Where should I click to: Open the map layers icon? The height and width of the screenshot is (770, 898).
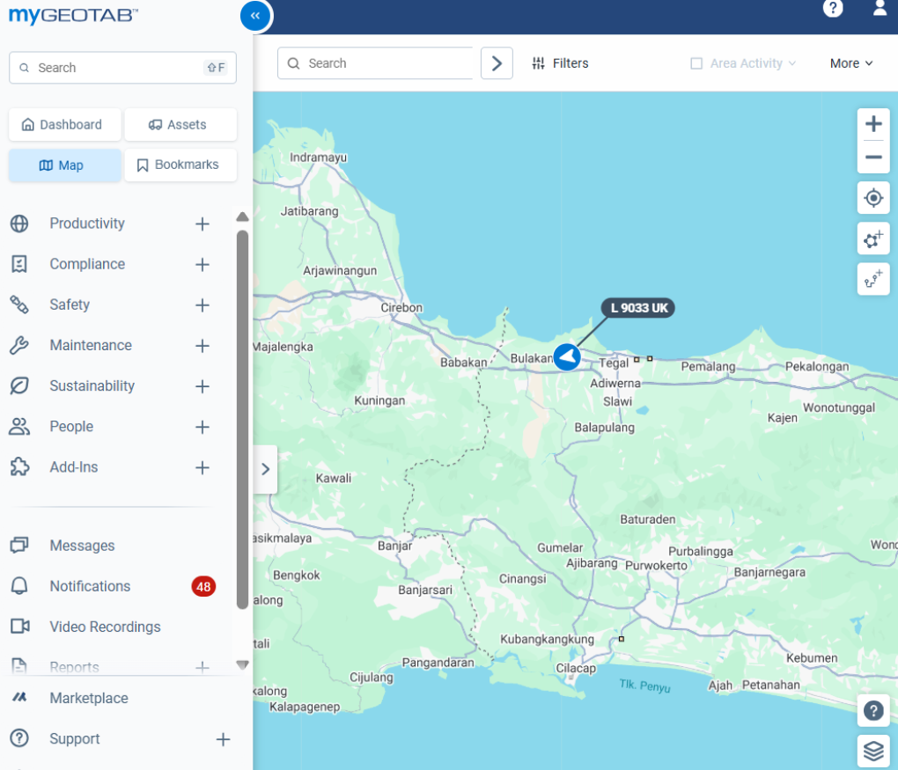click(873, 751)
